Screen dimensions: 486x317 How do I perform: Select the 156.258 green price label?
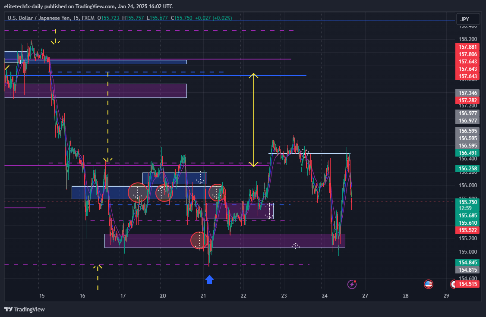pyautogui.click(x=467, y=168)
